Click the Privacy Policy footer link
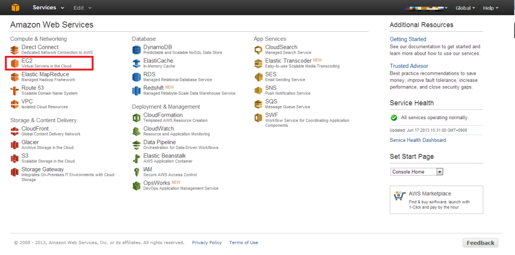 207,242
